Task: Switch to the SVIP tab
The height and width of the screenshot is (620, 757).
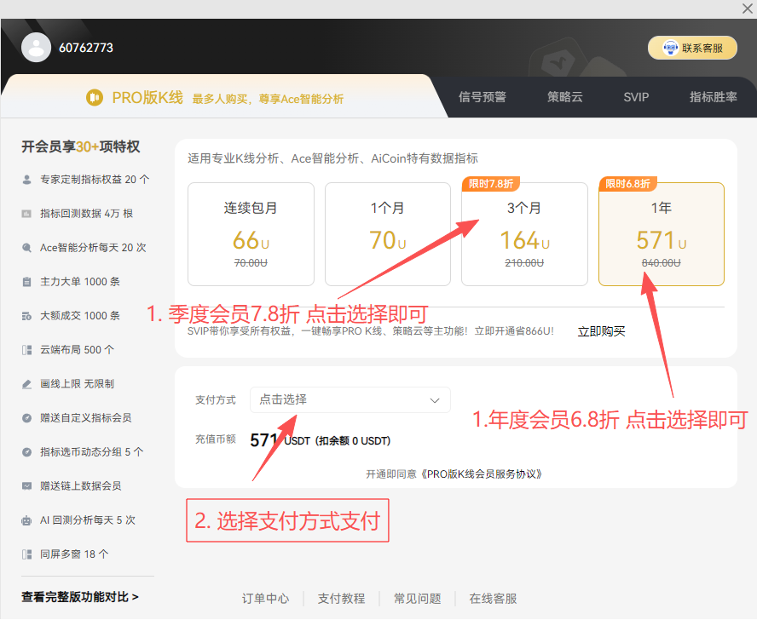Action: pos(636,97)
